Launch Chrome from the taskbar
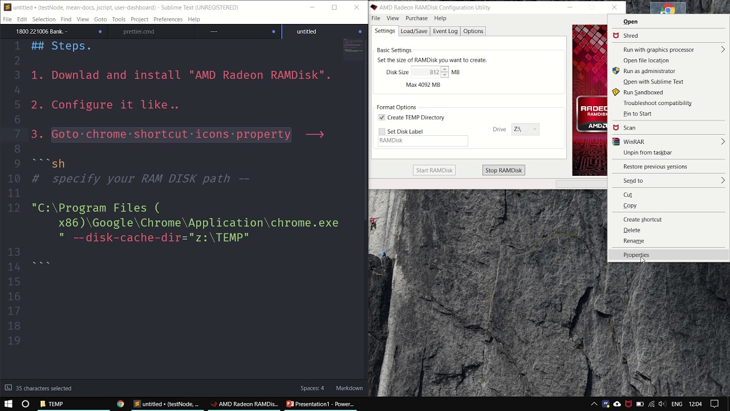This screenshot has width=730, height=411. [120, 404]
